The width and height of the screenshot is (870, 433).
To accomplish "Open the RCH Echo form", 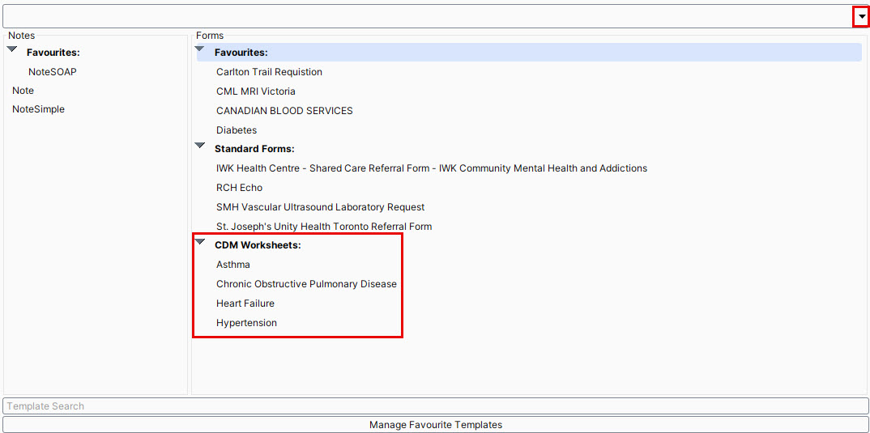I will [x=239, y=188].
